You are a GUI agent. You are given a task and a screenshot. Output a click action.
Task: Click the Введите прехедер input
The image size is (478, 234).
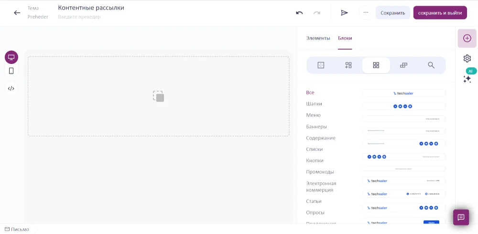pos(79,17)
